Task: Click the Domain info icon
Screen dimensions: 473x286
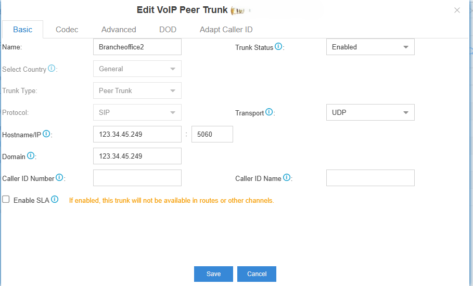Action: pyautogui.click(x=31, y=156)
